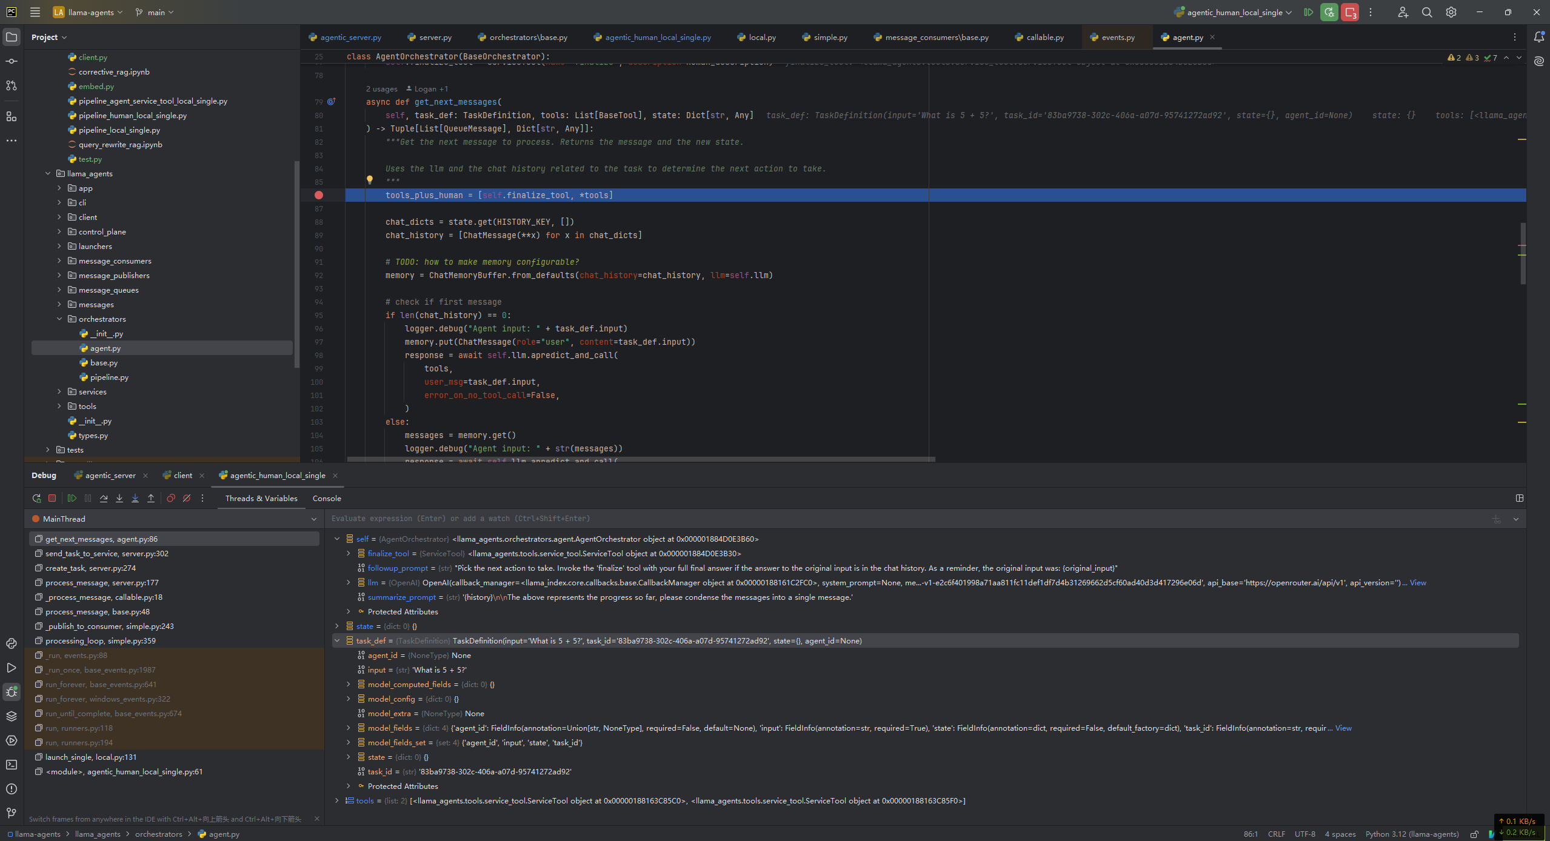The image size is (1550, 841).
Task: Open the events.py editor tab
Action: click(1117, 37)
